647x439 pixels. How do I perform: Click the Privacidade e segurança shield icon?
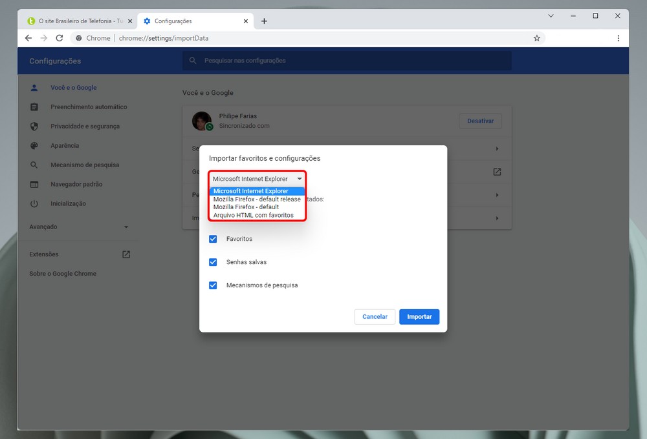(34, 127)
